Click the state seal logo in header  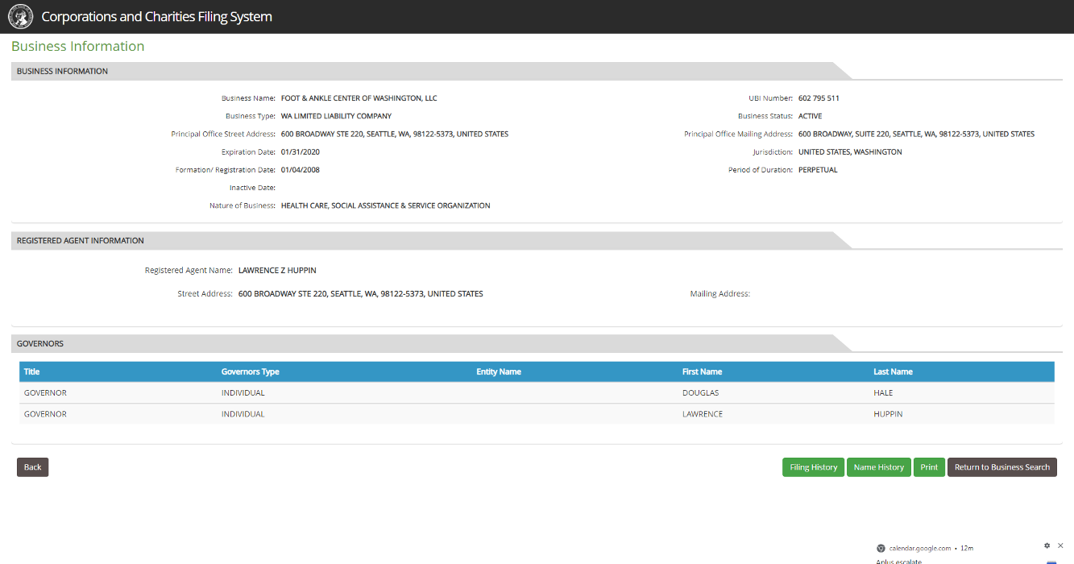(x=20, y=16)
